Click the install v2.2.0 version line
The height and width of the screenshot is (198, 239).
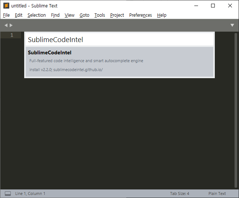[66, 70]
